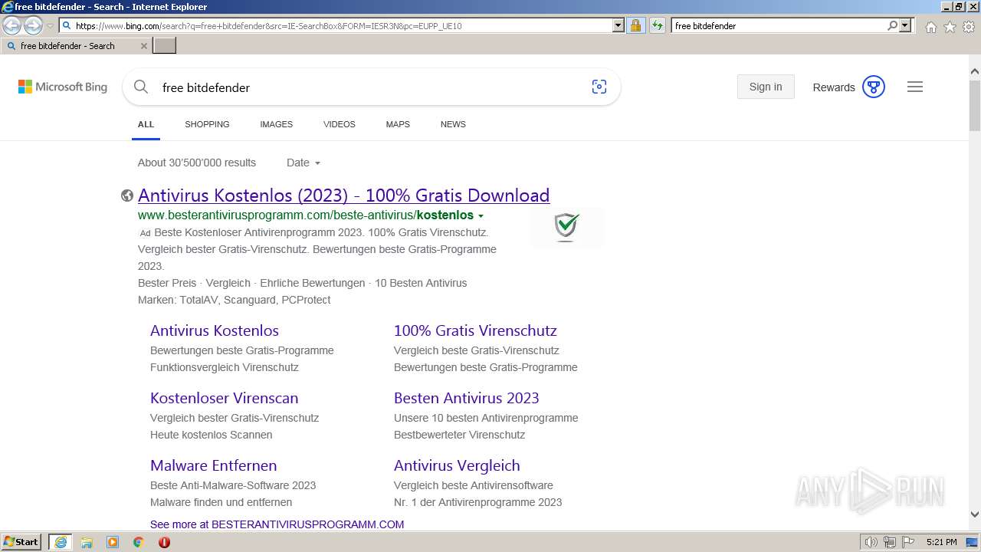Click the page scrollbar down arrow
This screenshot has width=981, height=552.
click(975, 514)
